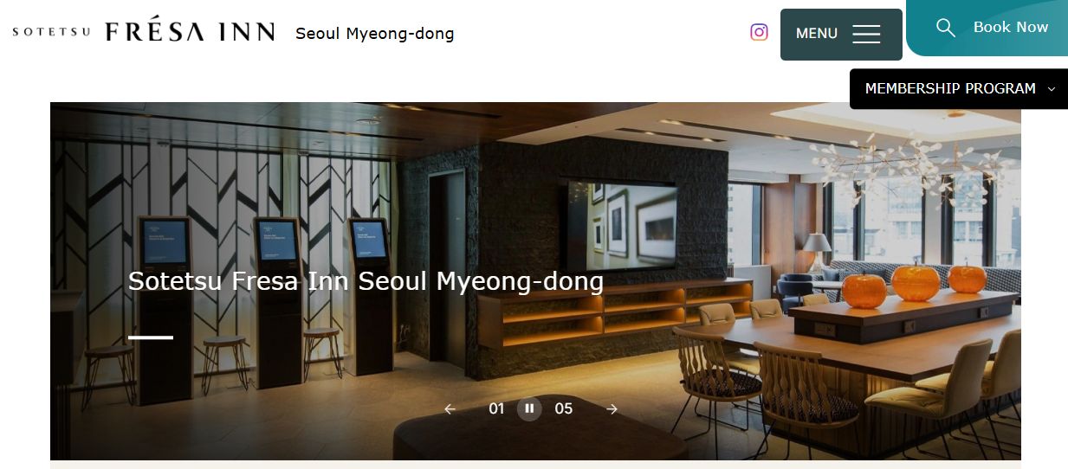Image resolution: width=1068 pixels, height=469 pixels.
Task: Click the magnifying glass search icon
Action: [x=946, y=28]
